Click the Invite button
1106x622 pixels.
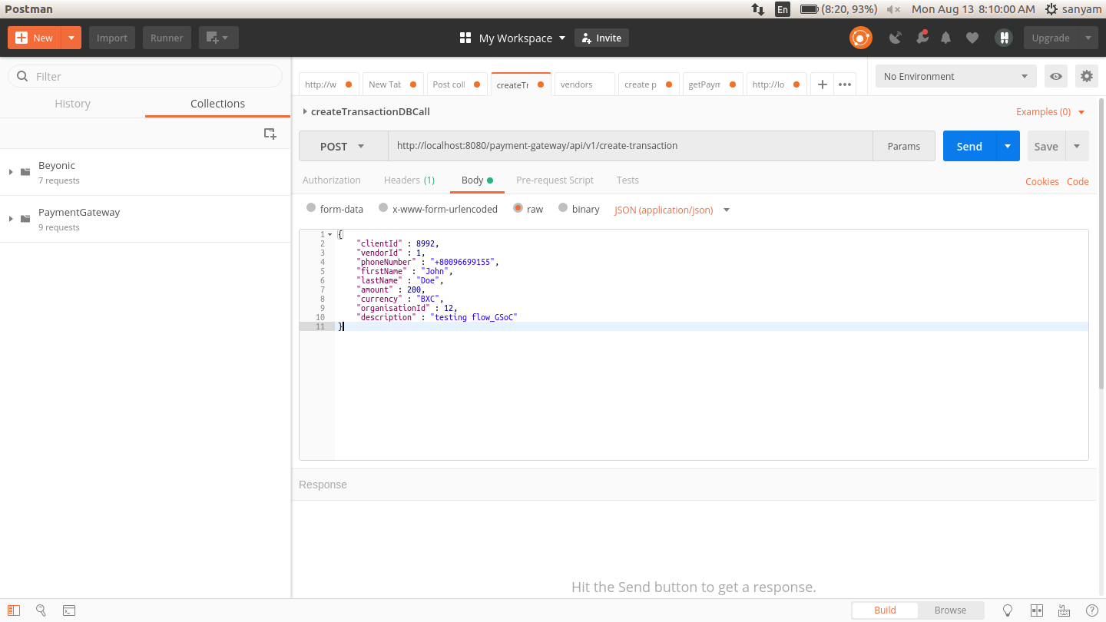[601, 38]
